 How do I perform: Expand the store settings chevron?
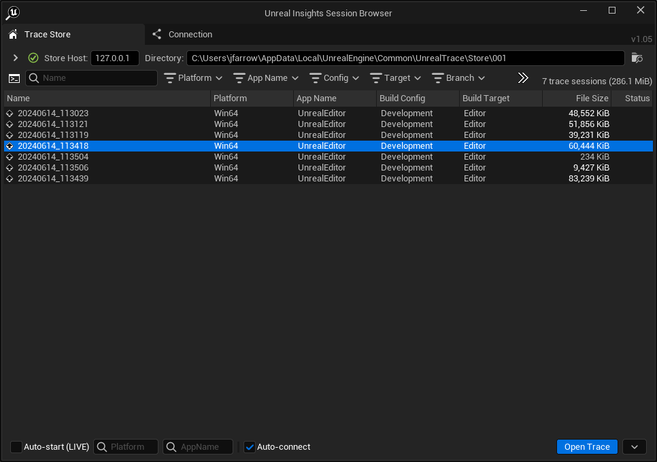16,58
